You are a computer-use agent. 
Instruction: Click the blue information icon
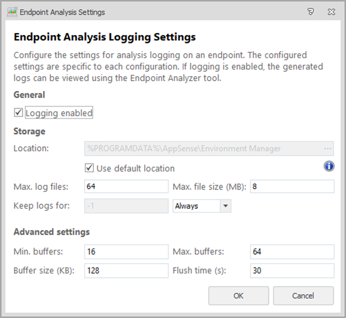329,166
